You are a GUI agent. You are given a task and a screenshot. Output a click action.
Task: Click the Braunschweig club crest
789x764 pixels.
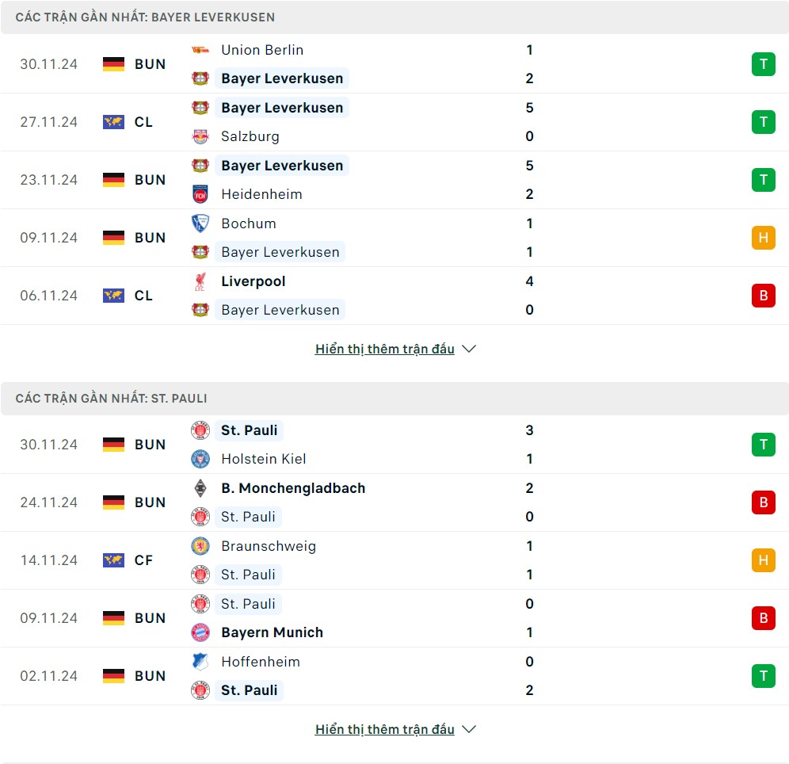click(200, 546)
